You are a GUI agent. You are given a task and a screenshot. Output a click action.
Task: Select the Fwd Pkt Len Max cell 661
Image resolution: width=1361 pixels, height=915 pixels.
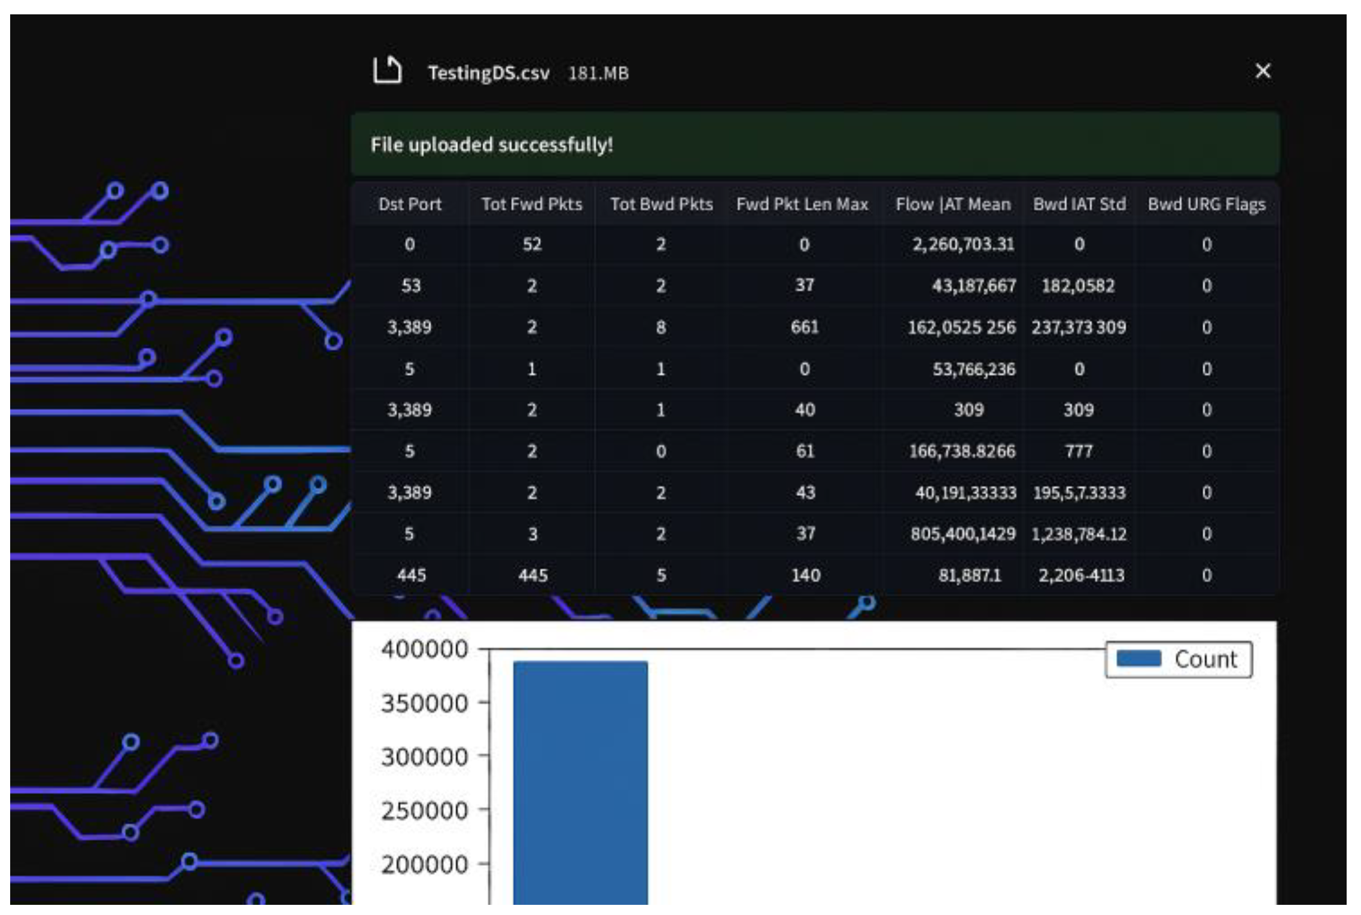(804, 327)
